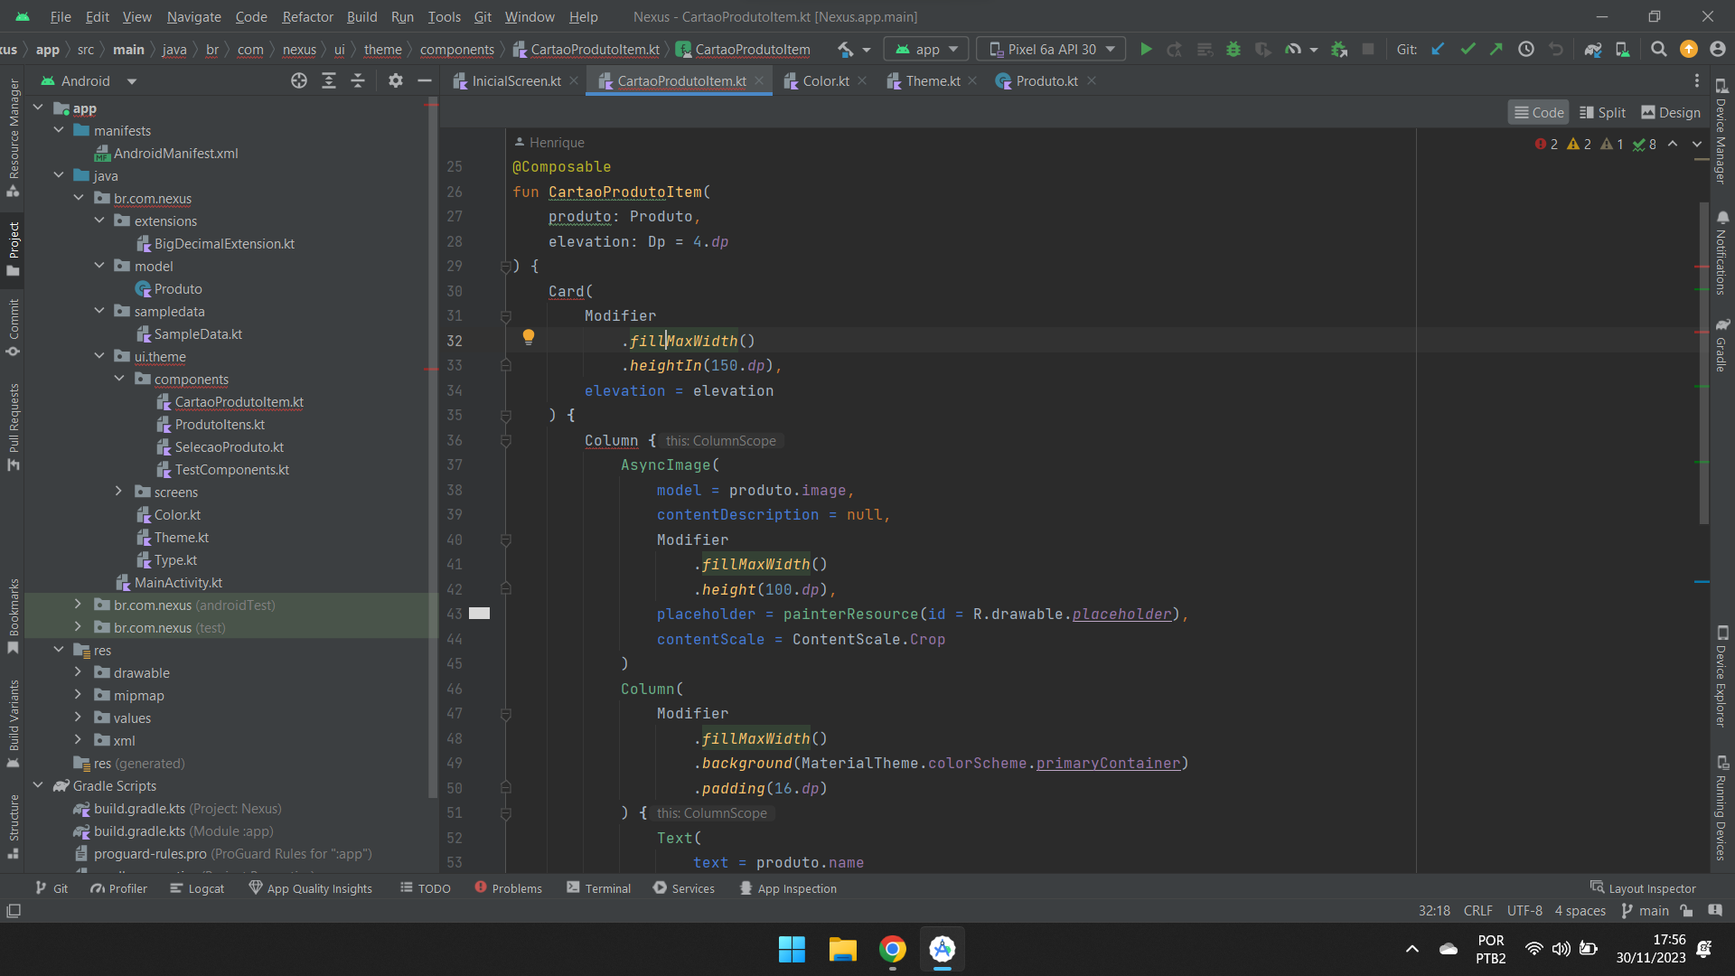
Task: Toggle the Project tool window
Action: (14, 250)
